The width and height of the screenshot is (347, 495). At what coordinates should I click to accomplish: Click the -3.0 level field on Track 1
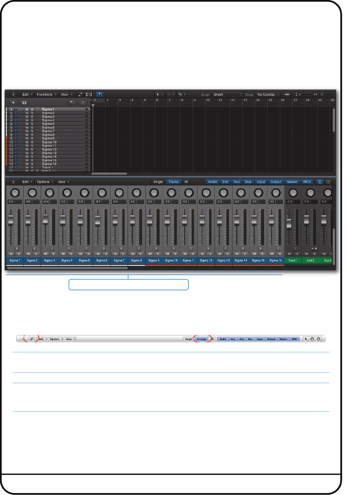tap(289, 202)
